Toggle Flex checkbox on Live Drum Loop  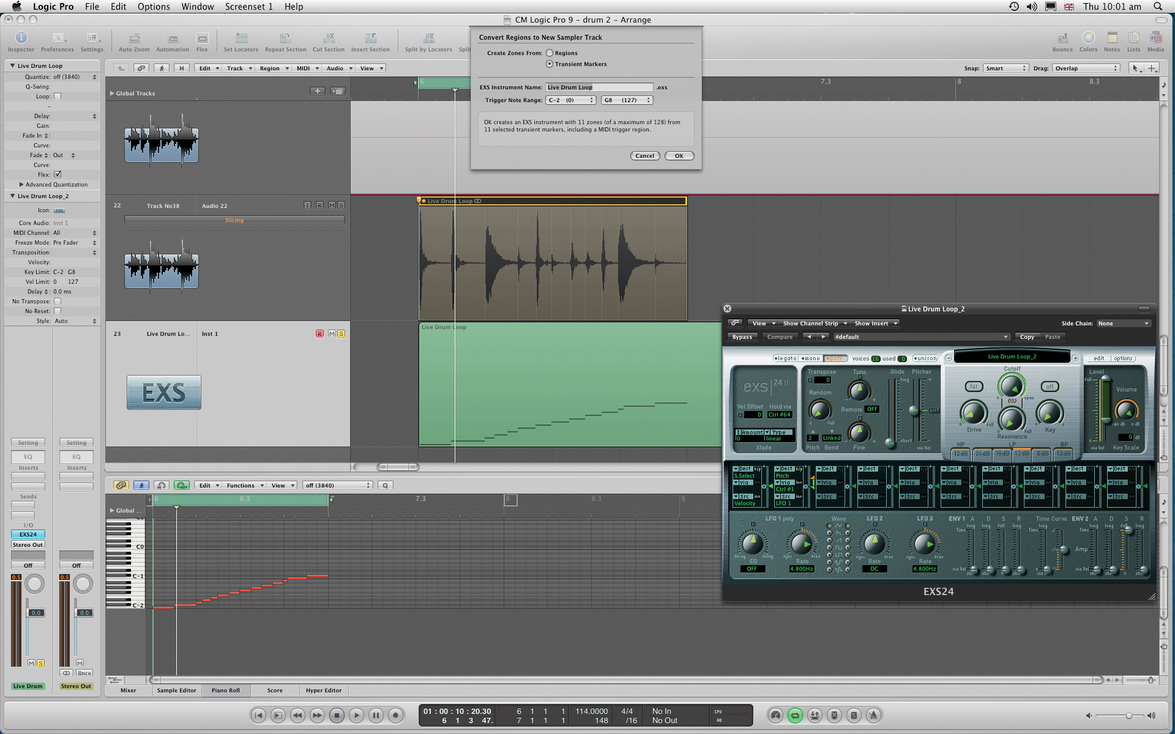click(58, 174)
